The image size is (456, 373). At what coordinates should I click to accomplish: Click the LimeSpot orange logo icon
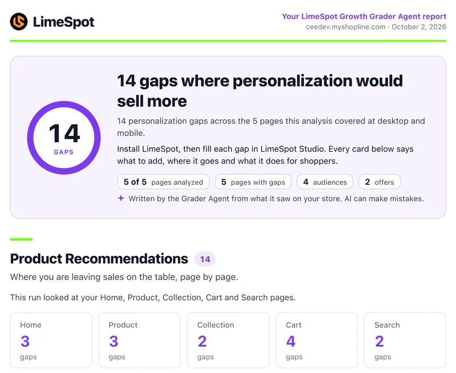click(x=19, y=22)
